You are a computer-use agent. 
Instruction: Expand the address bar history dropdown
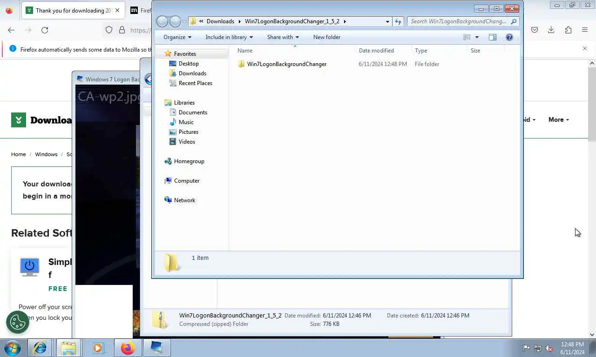click(387, 21)
